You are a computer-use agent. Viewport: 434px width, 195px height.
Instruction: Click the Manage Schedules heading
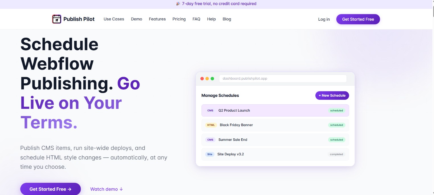click(x=220, y=96)
